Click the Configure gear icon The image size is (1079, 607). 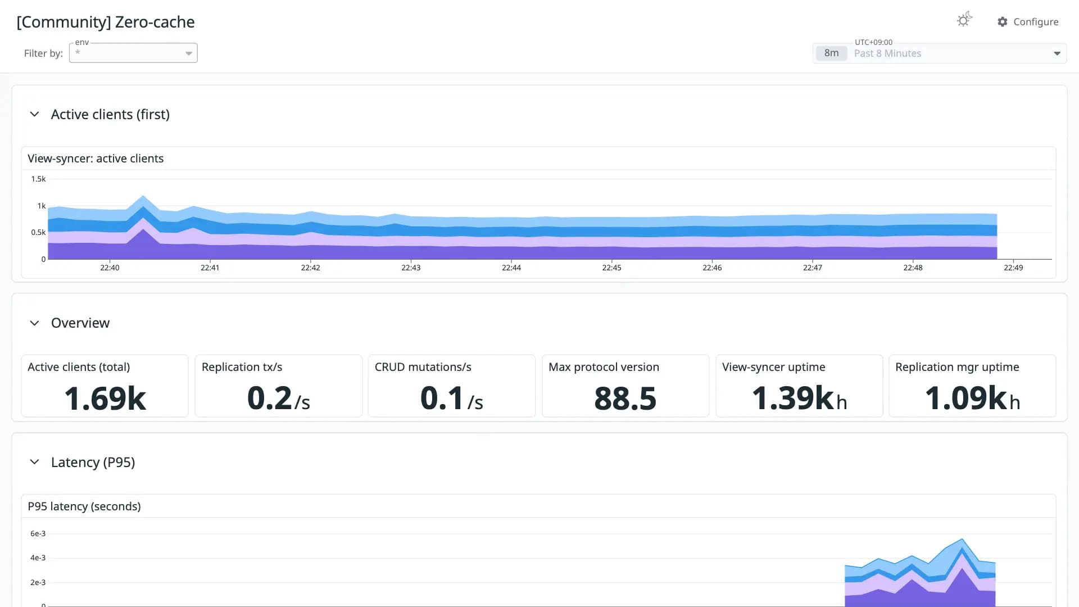pos(1003,22)
